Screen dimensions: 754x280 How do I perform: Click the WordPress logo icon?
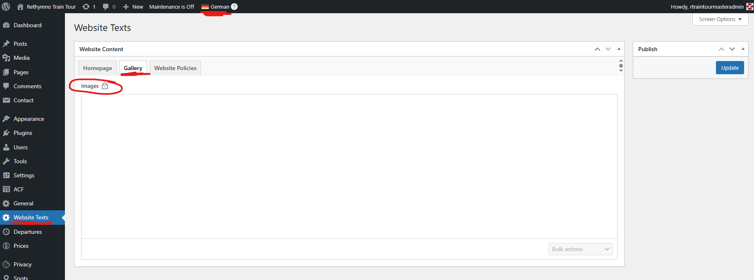tap(6, 7)
